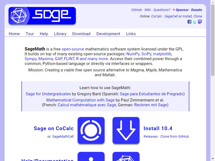215x161 pixels.
Task: Go to the Questions? link
Action: [162, 10]
